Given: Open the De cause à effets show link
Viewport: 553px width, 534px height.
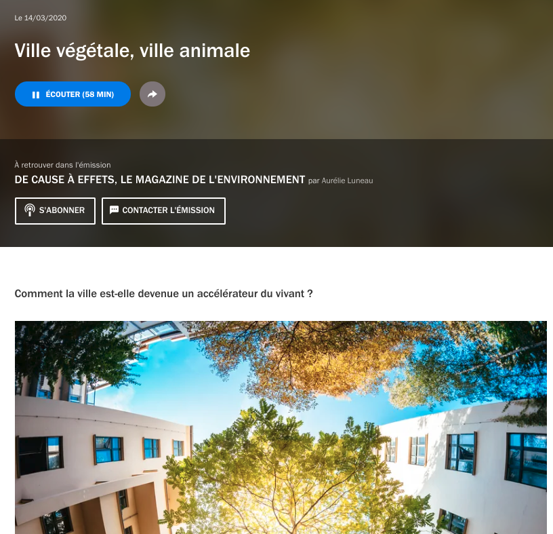Looking at the screenshot, I should point(160,180).
